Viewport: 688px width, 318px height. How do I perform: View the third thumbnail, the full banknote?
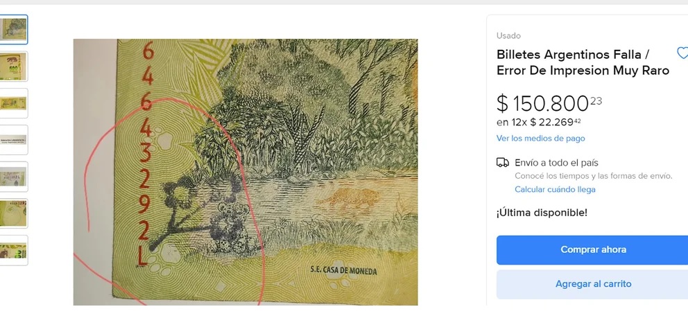pos(14,103)
